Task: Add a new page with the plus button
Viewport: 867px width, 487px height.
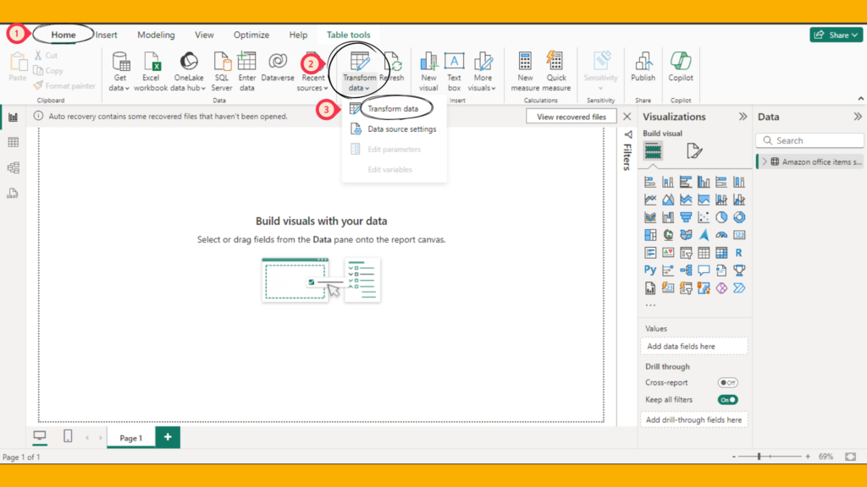Action: pos(168,437)
